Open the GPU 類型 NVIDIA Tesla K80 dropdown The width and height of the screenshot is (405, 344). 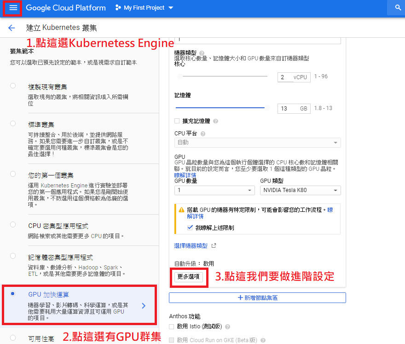(x=301, y=191)
